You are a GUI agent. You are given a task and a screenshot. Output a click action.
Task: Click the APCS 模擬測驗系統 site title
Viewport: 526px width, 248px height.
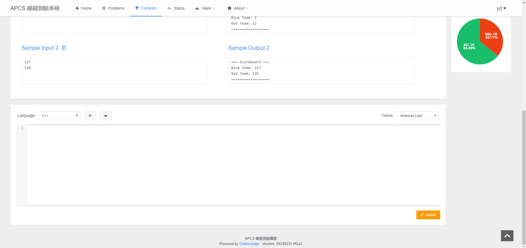(x=35, y=8)
